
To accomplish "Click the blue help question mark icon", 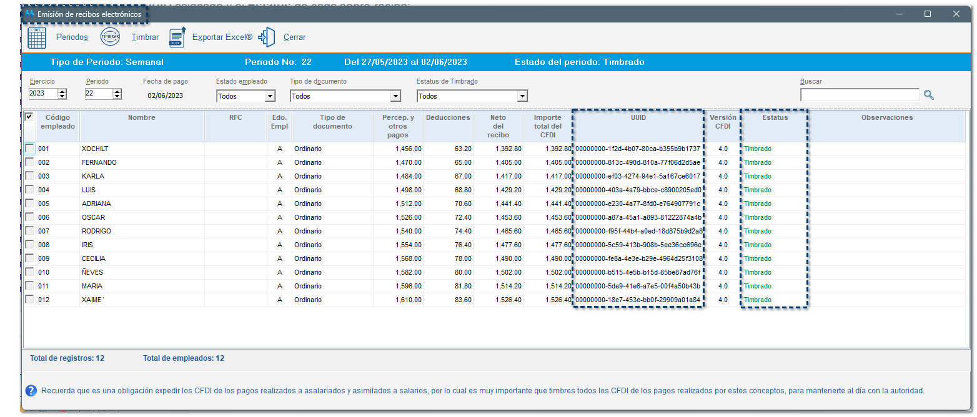I will tap(31, 391).
